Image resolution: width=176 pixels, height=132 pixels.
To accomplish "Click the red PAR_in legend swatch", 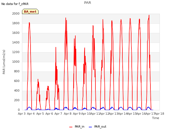I will 71,127.
